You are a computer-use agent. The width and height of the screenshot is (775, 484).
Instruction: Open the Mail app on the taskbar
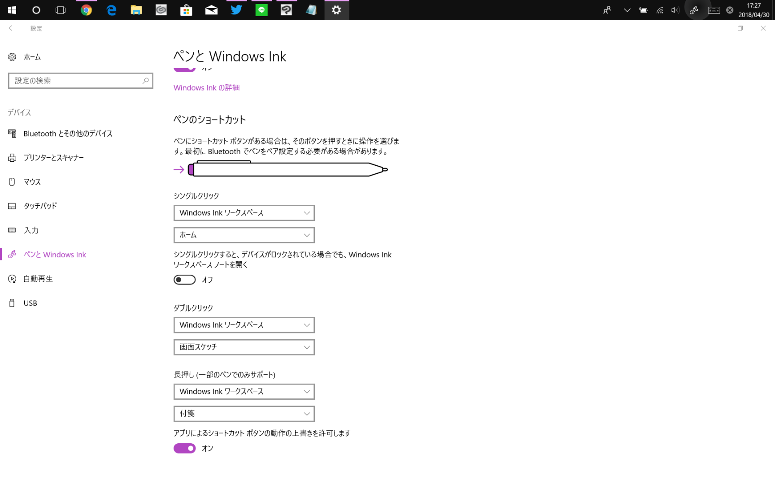[211, 10]
